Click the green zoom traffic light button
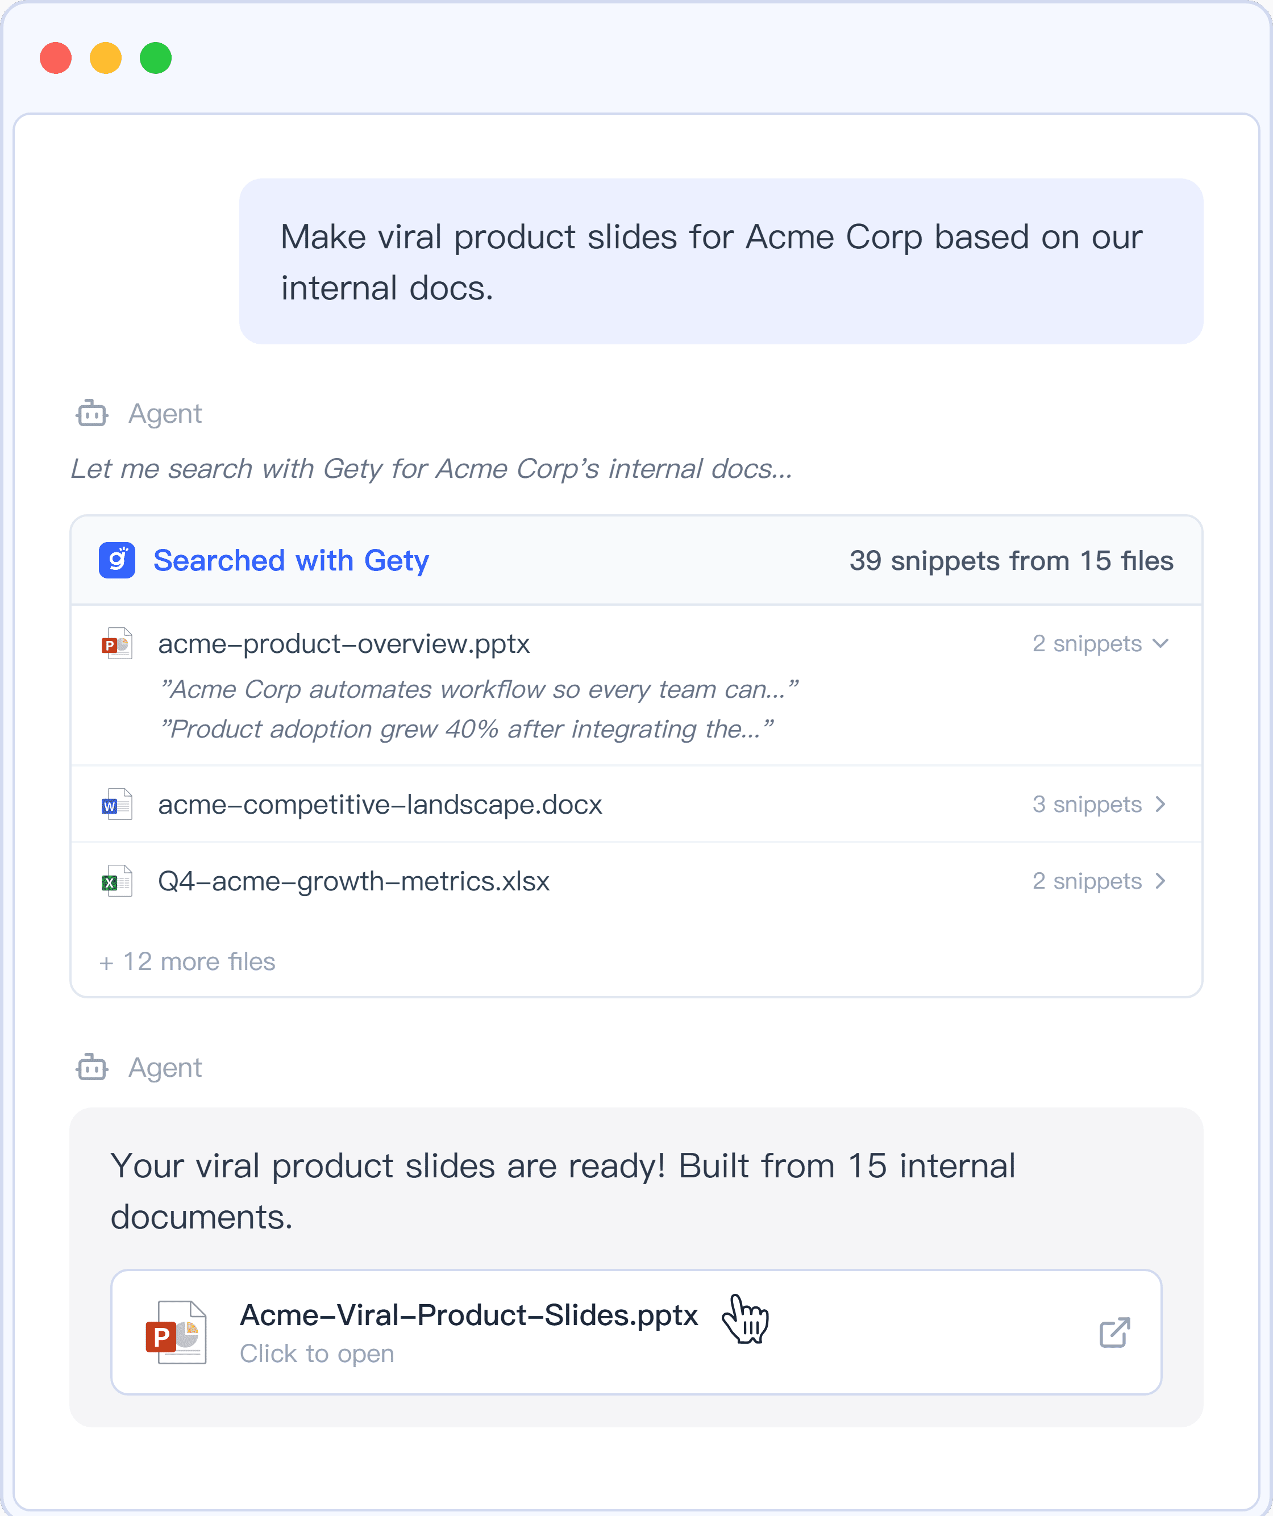This screenshot has height=1516, width=1273. click(155, 58)
